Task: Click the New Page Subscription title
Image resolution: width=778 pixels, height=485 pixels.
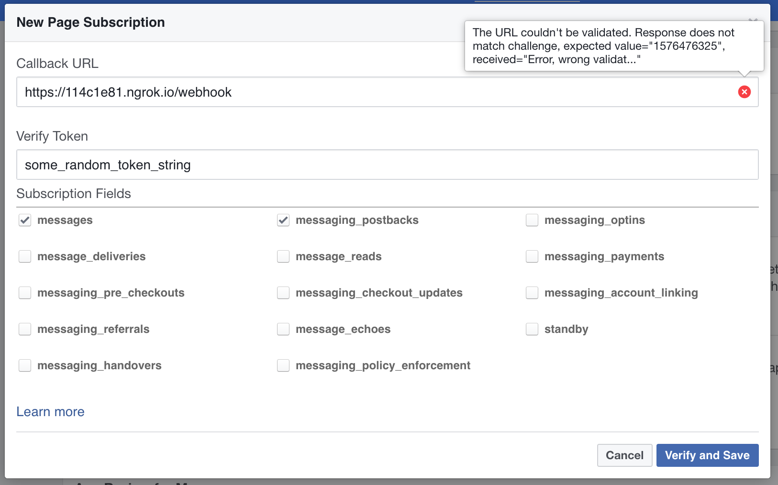Action: pyautogui.click(x=90, y=22)
